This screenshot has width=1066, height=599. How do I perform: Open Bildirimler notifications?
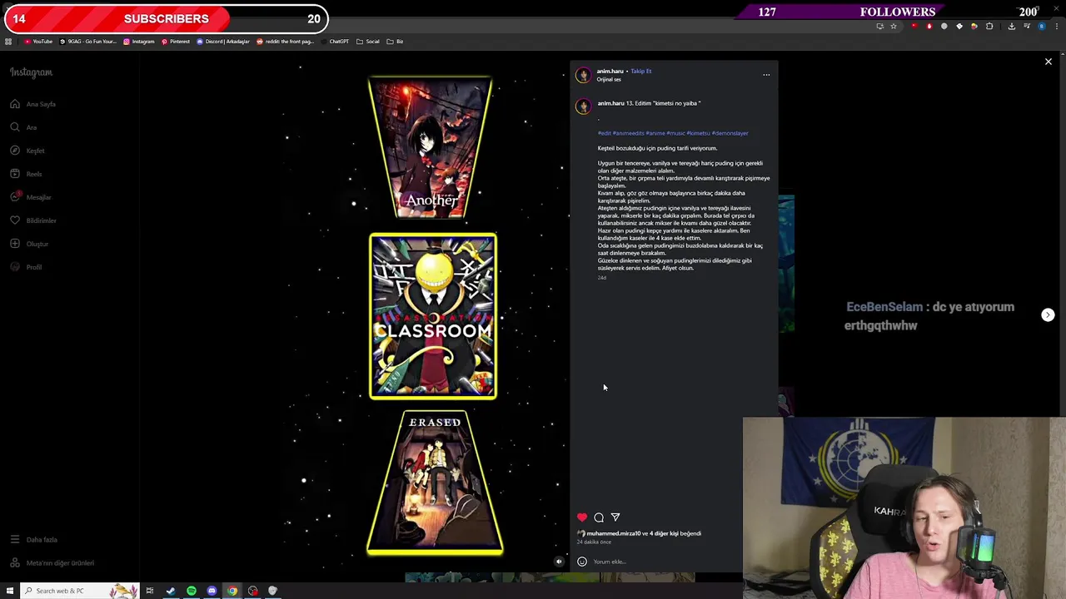tap(33, 220)
